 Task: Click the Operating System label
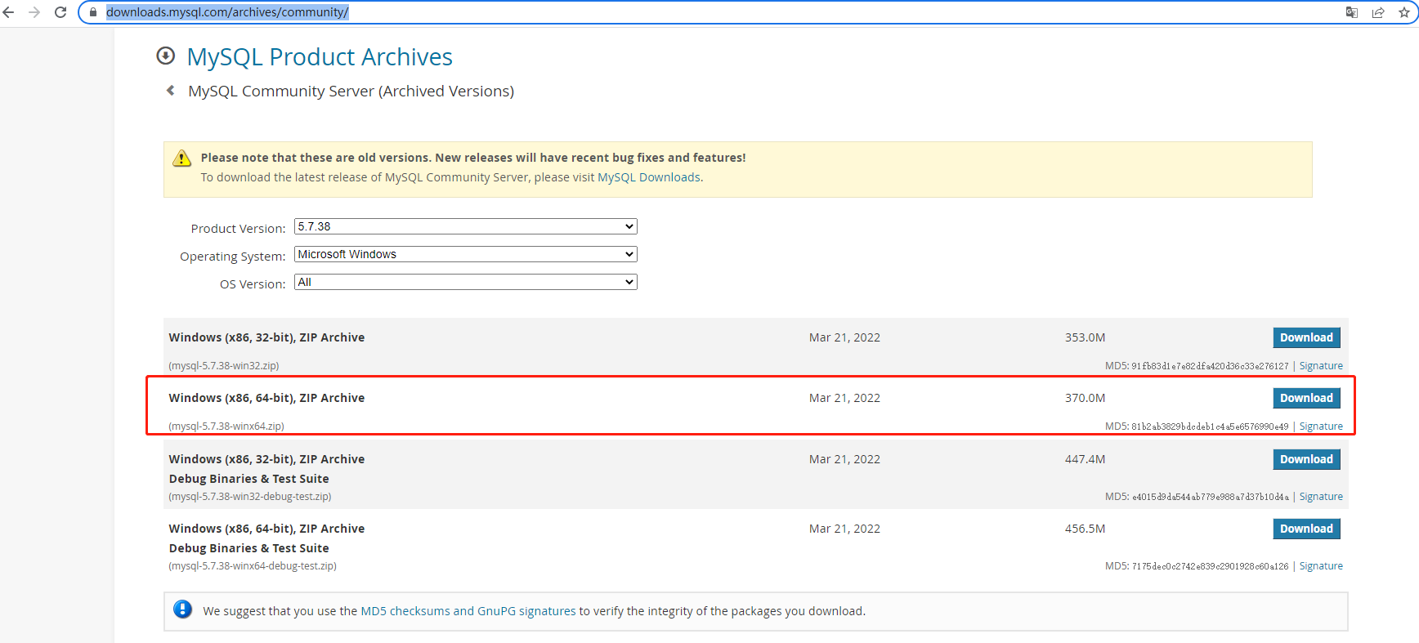click(x=232, y=257)
